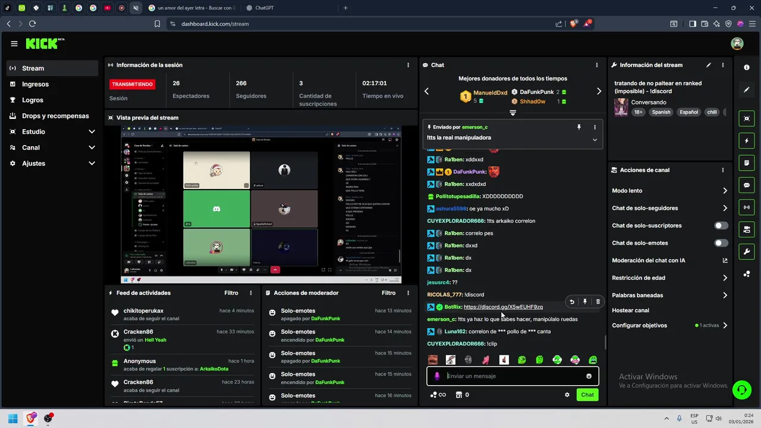Click the KICK logo
761x428 pixels.
tap(45, 43)
